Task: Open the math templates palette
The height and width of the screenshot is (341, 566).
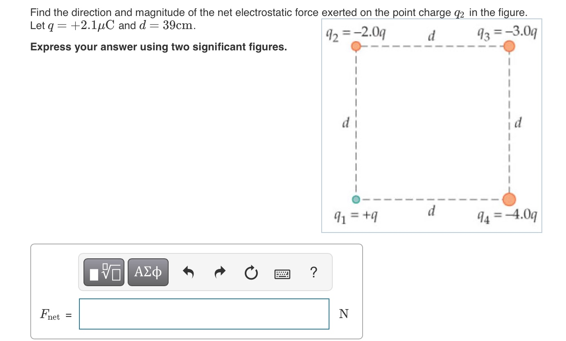Action: (x=104, y=271)
